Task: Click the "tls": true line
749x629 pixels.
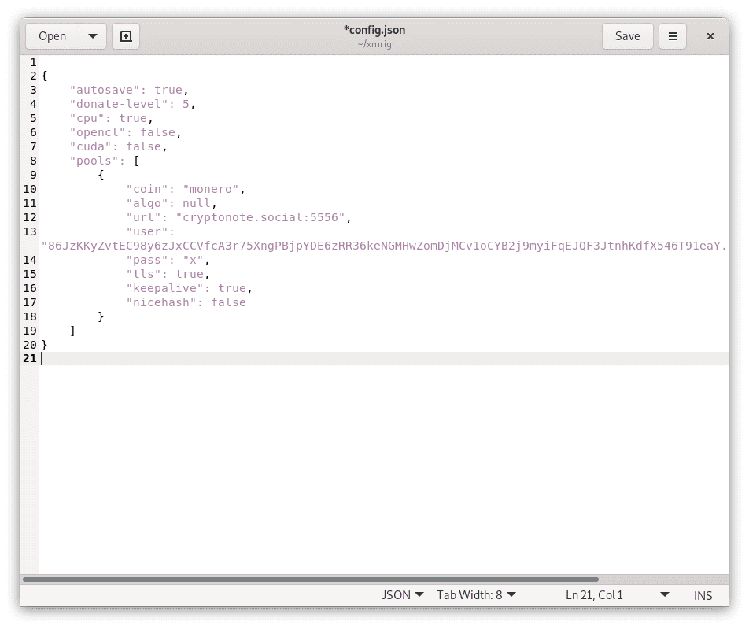Action: coord(168,274)
